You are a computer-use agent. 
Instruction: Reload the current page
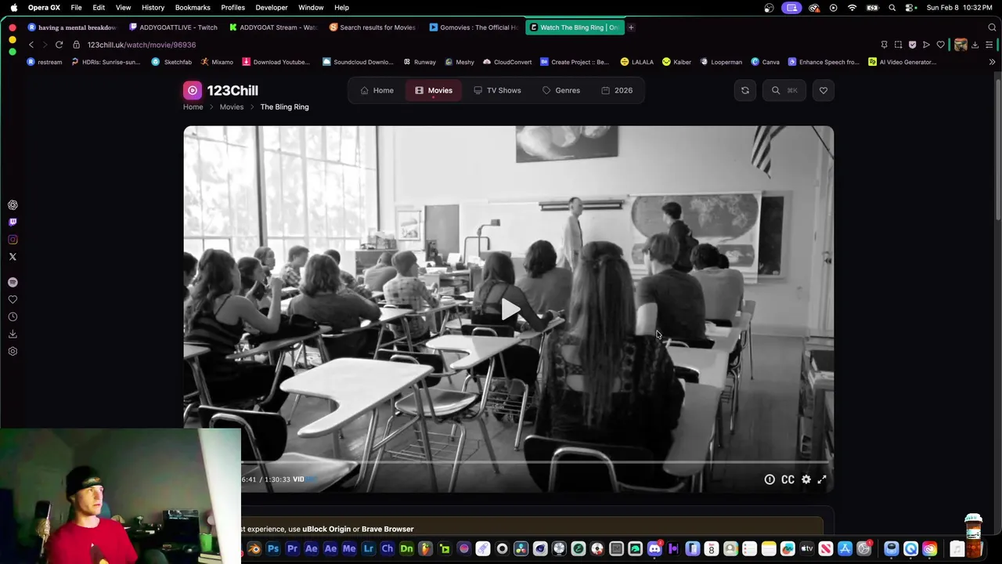click(59, 45)
